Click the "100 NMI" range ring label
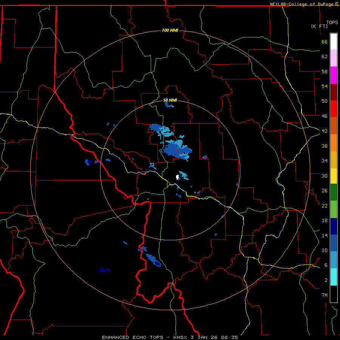The image size is (340, 340). [170, 30]
